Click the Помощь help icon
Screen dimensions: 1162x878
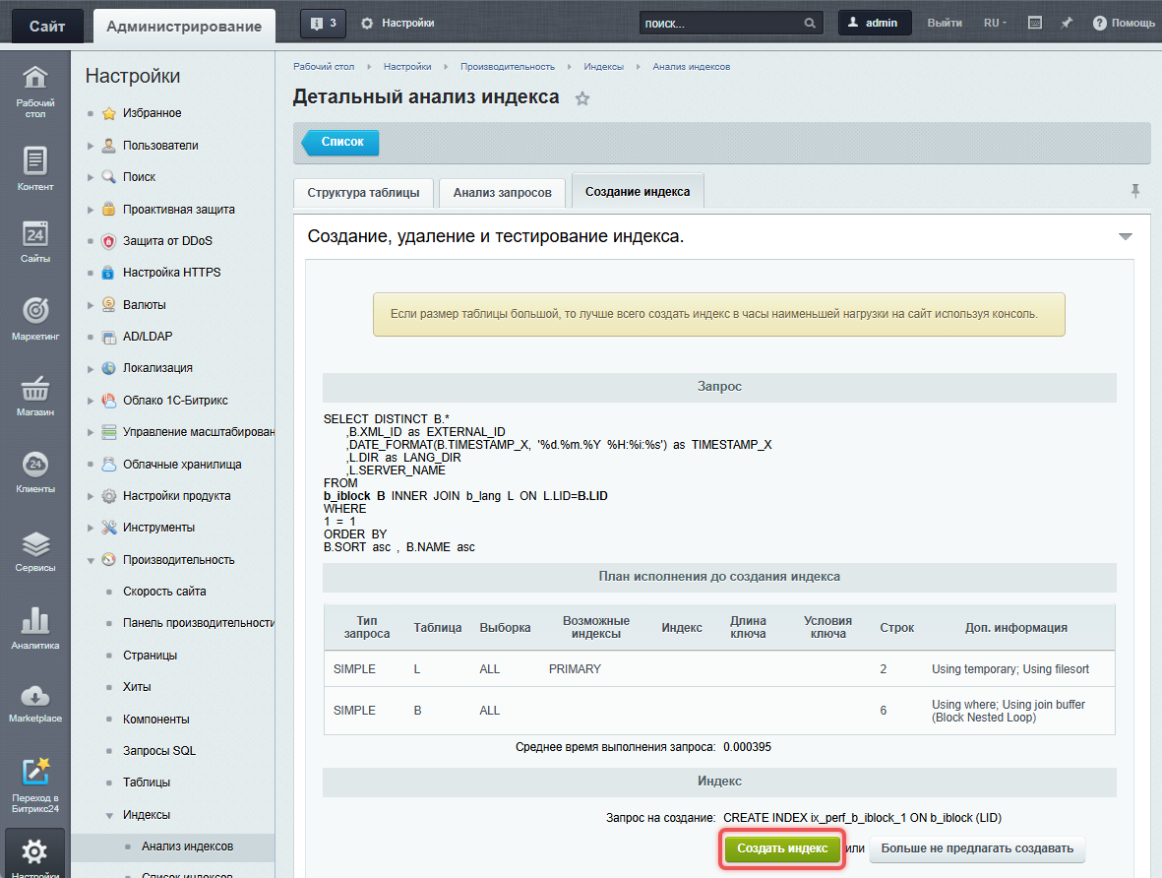1100,23
